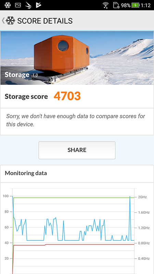Tap the bird-shaped notification icon
Viewport: 154px width, 274px height.
pyautogui.click(x=28, y=5)
